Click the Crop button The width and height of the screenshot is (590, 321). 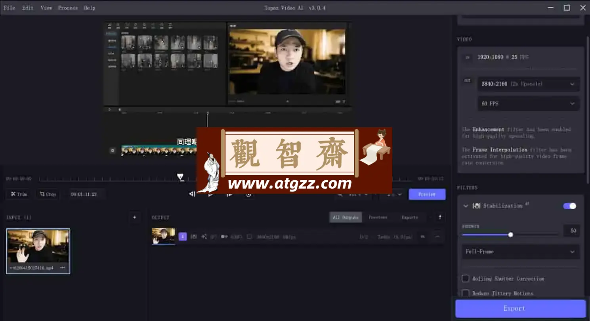(48, 194)
